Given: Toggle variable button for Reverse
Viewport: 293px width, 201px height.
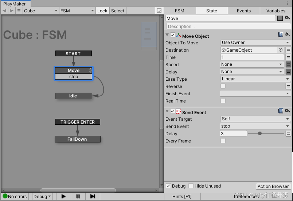Looking at the screenshot, I should (x=288, y=87).
